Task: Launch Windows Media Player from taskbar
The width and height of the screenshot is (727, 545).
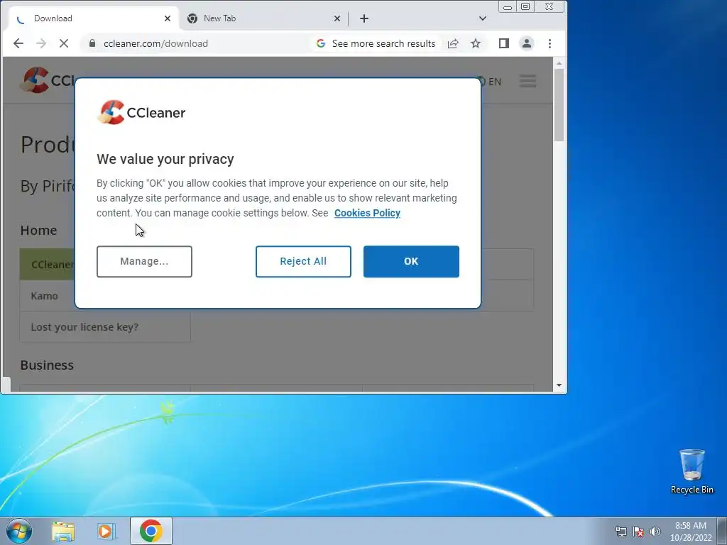Action: pyautogui.click(x=106, y=532)
